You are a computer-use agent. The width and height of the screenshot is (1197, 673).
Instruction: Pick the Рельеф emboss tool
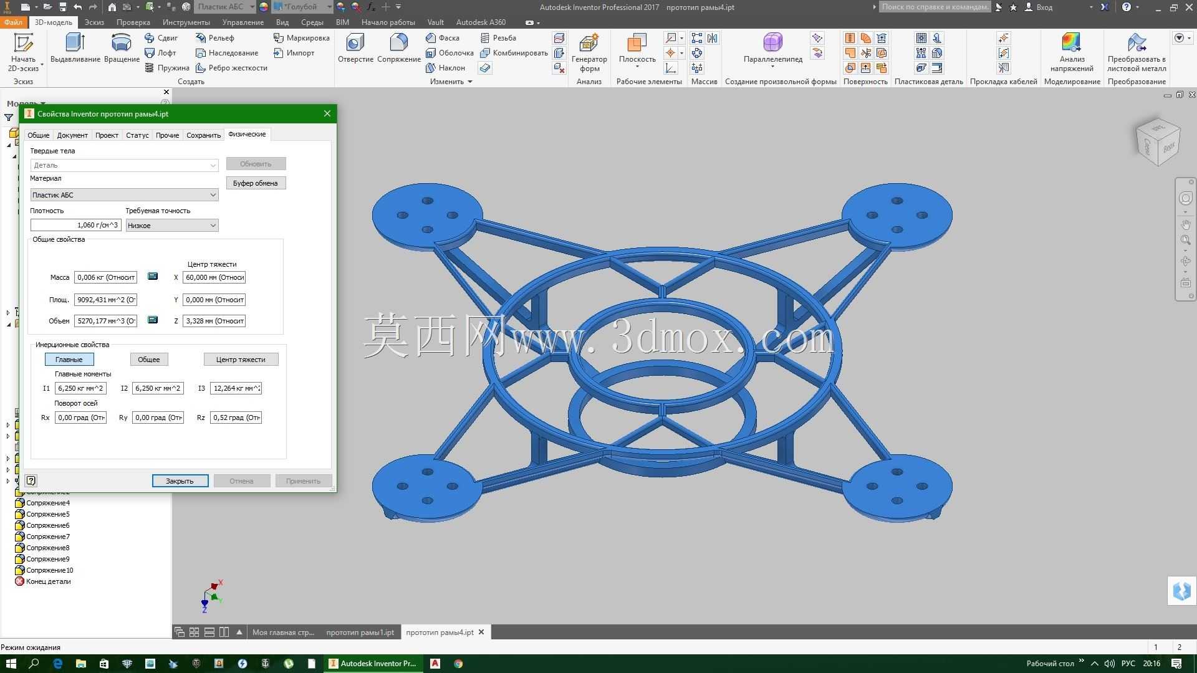pyautogui.click(x=215, y=38)
